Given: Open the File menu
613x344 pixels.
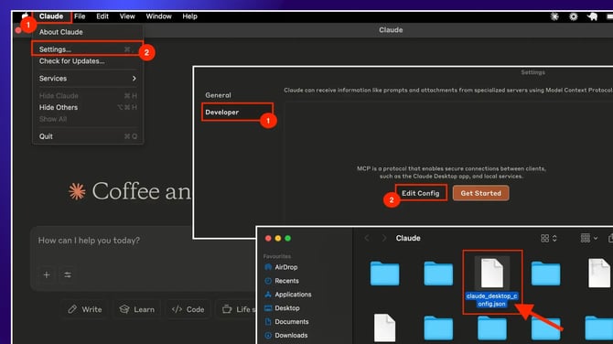Looking at the screenshot, I should (80, 16).
